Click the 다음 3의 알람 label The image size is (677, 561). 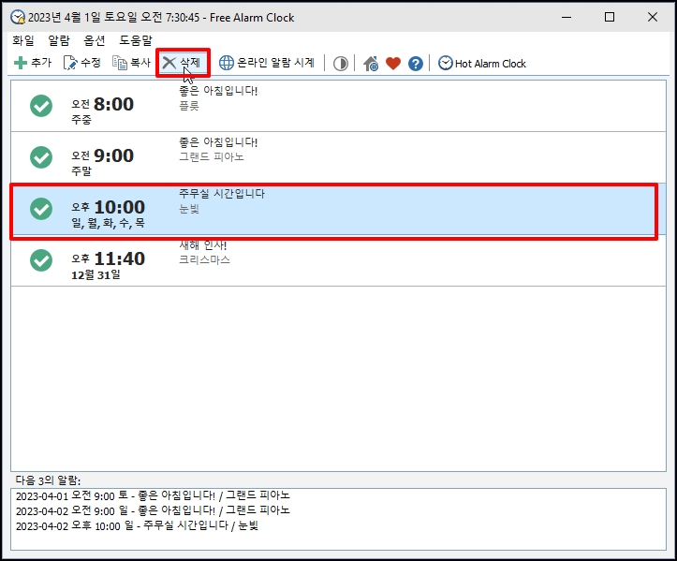pyautogui.click(x=48, y=480)
